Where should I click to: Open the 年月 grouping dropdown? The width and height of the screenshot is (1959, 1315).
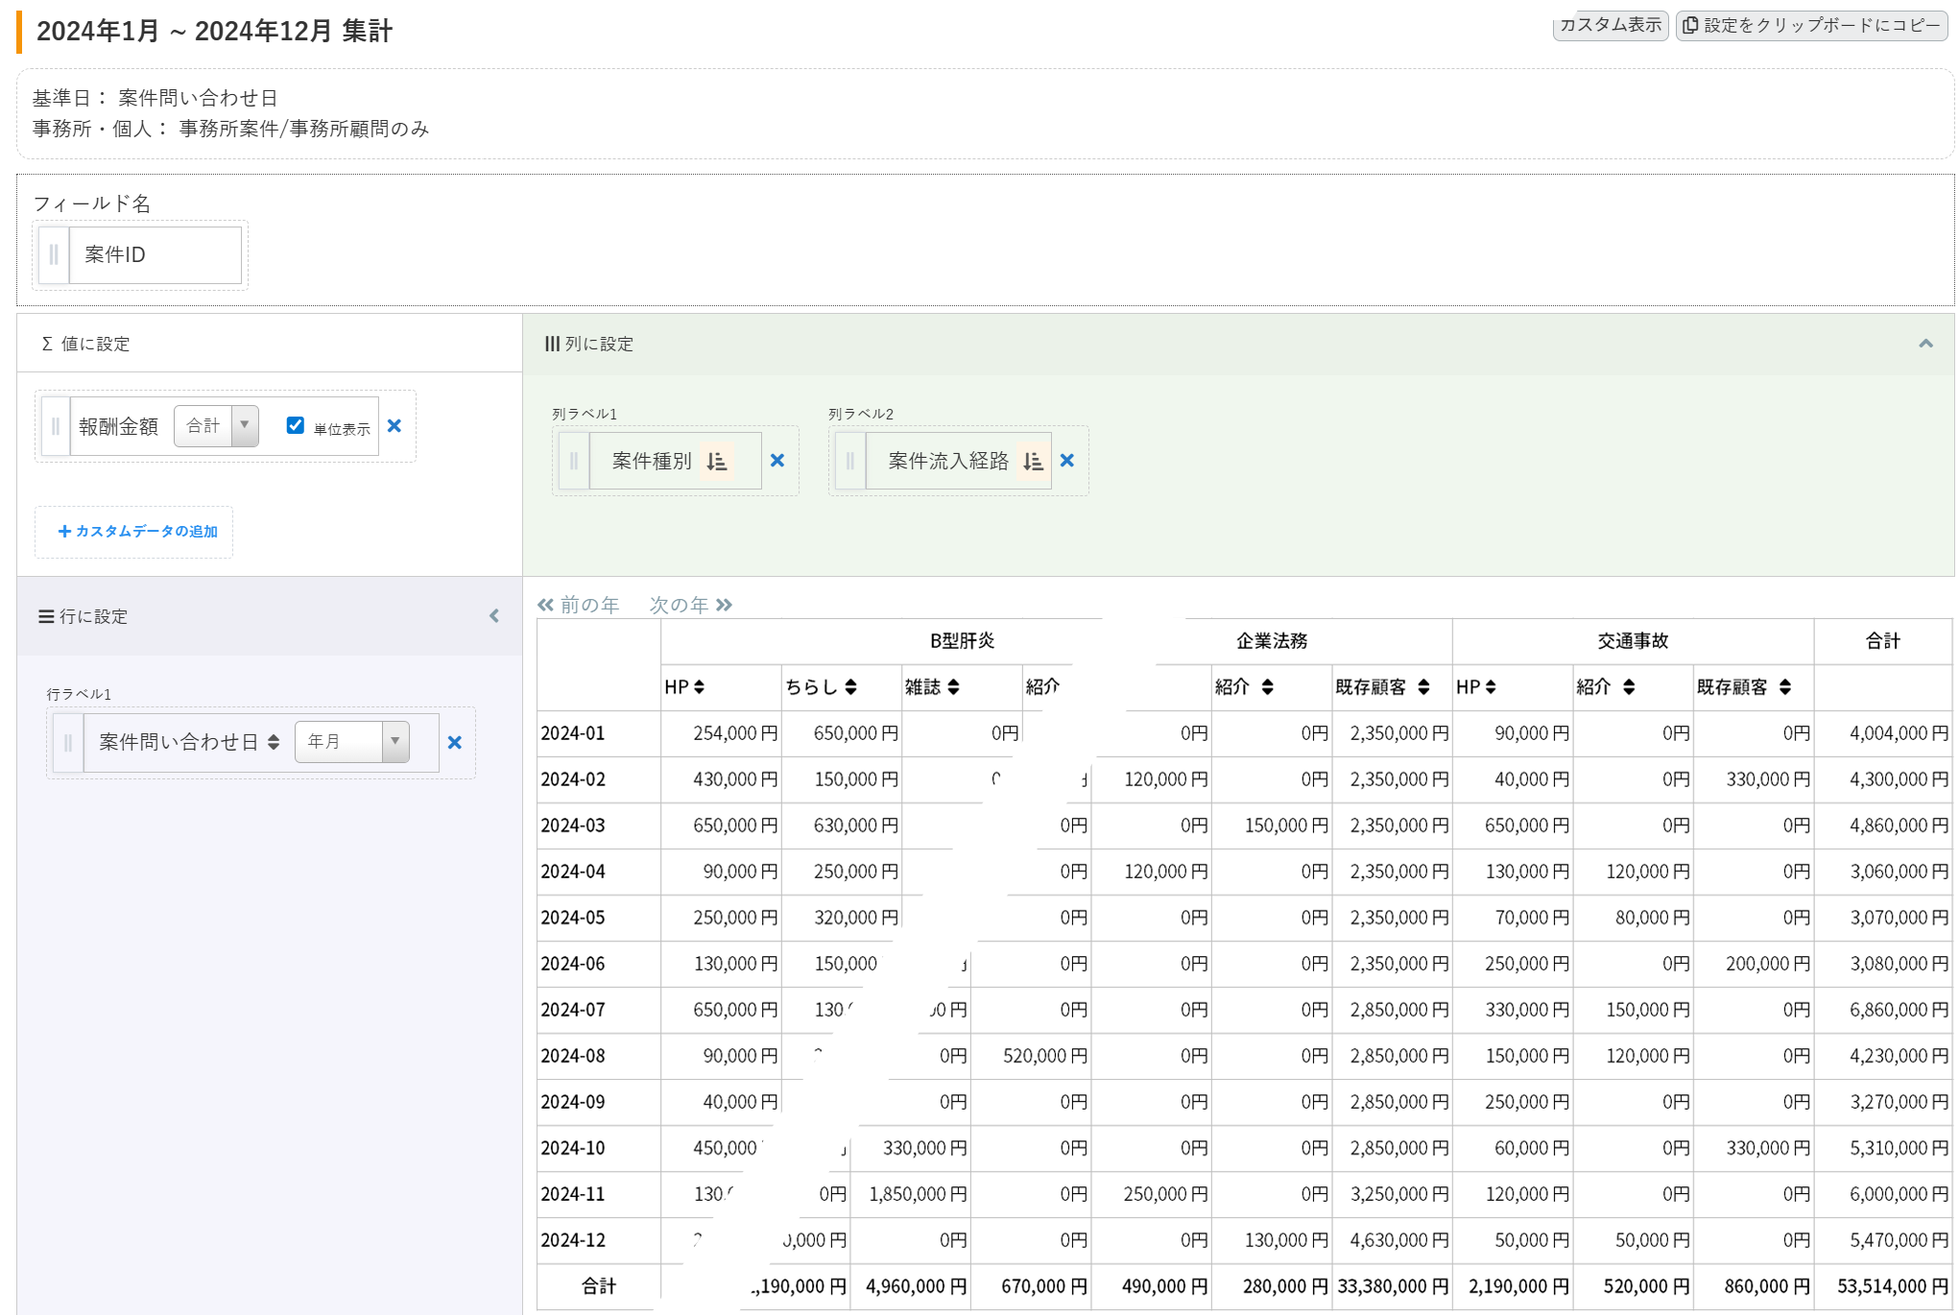(351, 742)
